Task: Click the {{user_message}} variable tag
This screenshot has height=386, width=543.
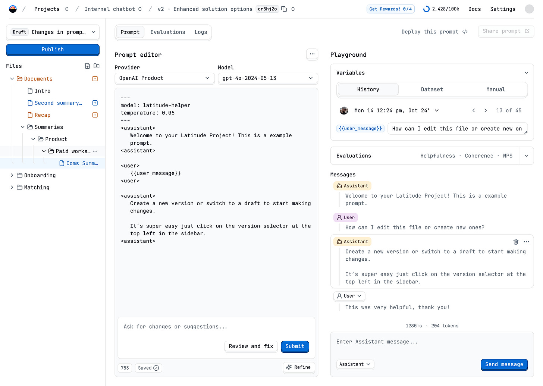Action: 360,128
